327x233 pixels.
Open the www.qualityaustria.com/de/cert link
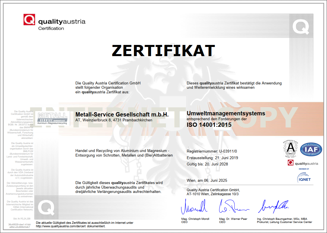[x=70, y=226]
